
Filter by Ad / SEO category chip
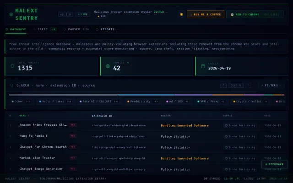click(177, 102)
